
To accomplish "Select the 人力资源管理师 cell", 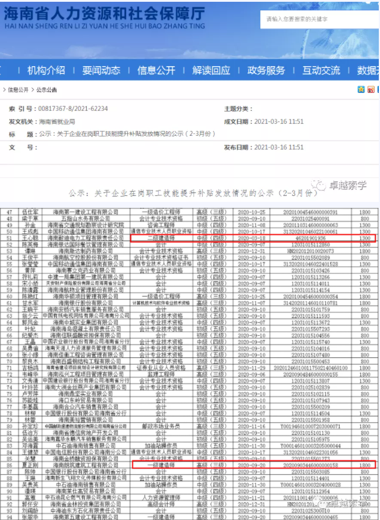I will [x=161, y=497].
